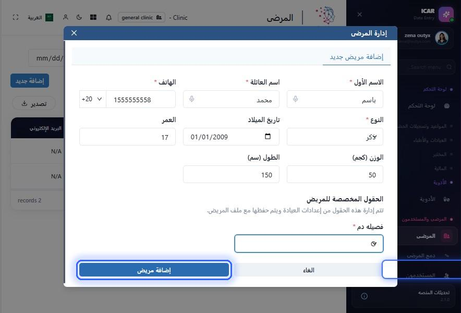
Task: Click the users icon beside المستخدمون
Action: [446, 275]
